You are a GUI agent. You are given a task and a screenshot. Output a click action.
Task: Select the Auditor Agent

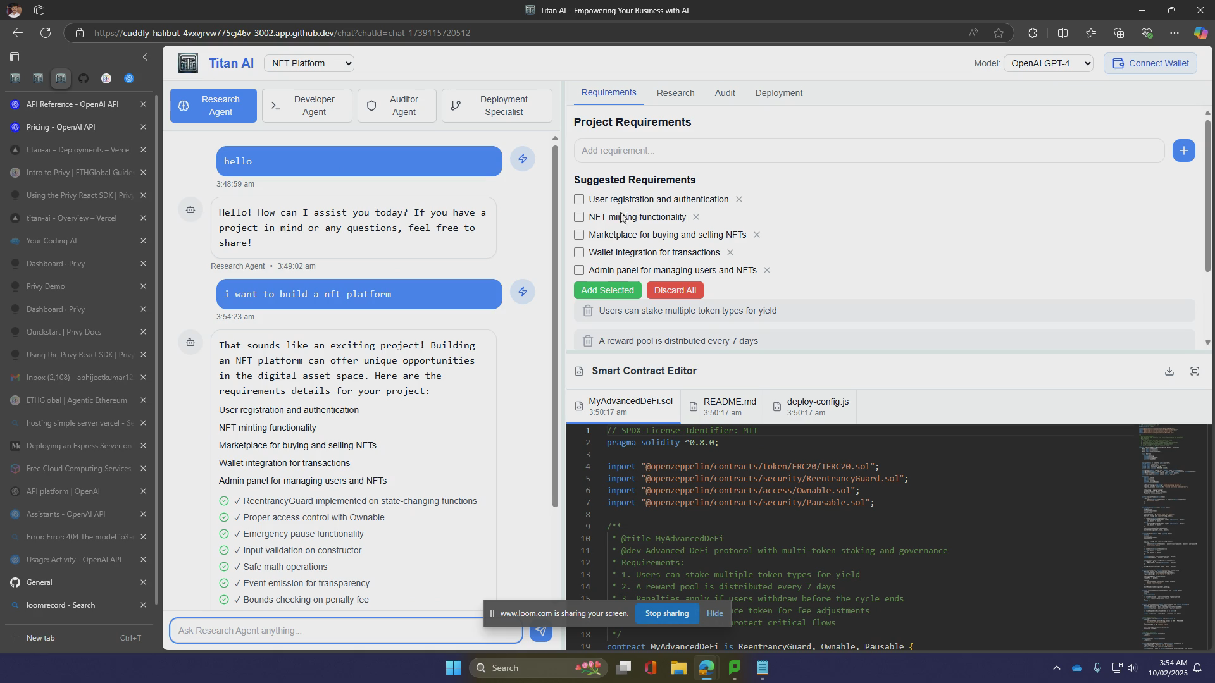pyautogui.click(x=397, y=106)
